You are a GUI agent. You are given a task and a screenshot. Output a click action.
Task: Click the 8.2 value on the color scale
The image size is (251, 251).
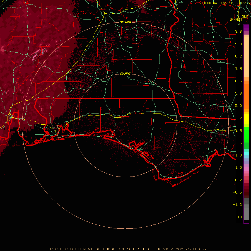[x=238, y=56]
